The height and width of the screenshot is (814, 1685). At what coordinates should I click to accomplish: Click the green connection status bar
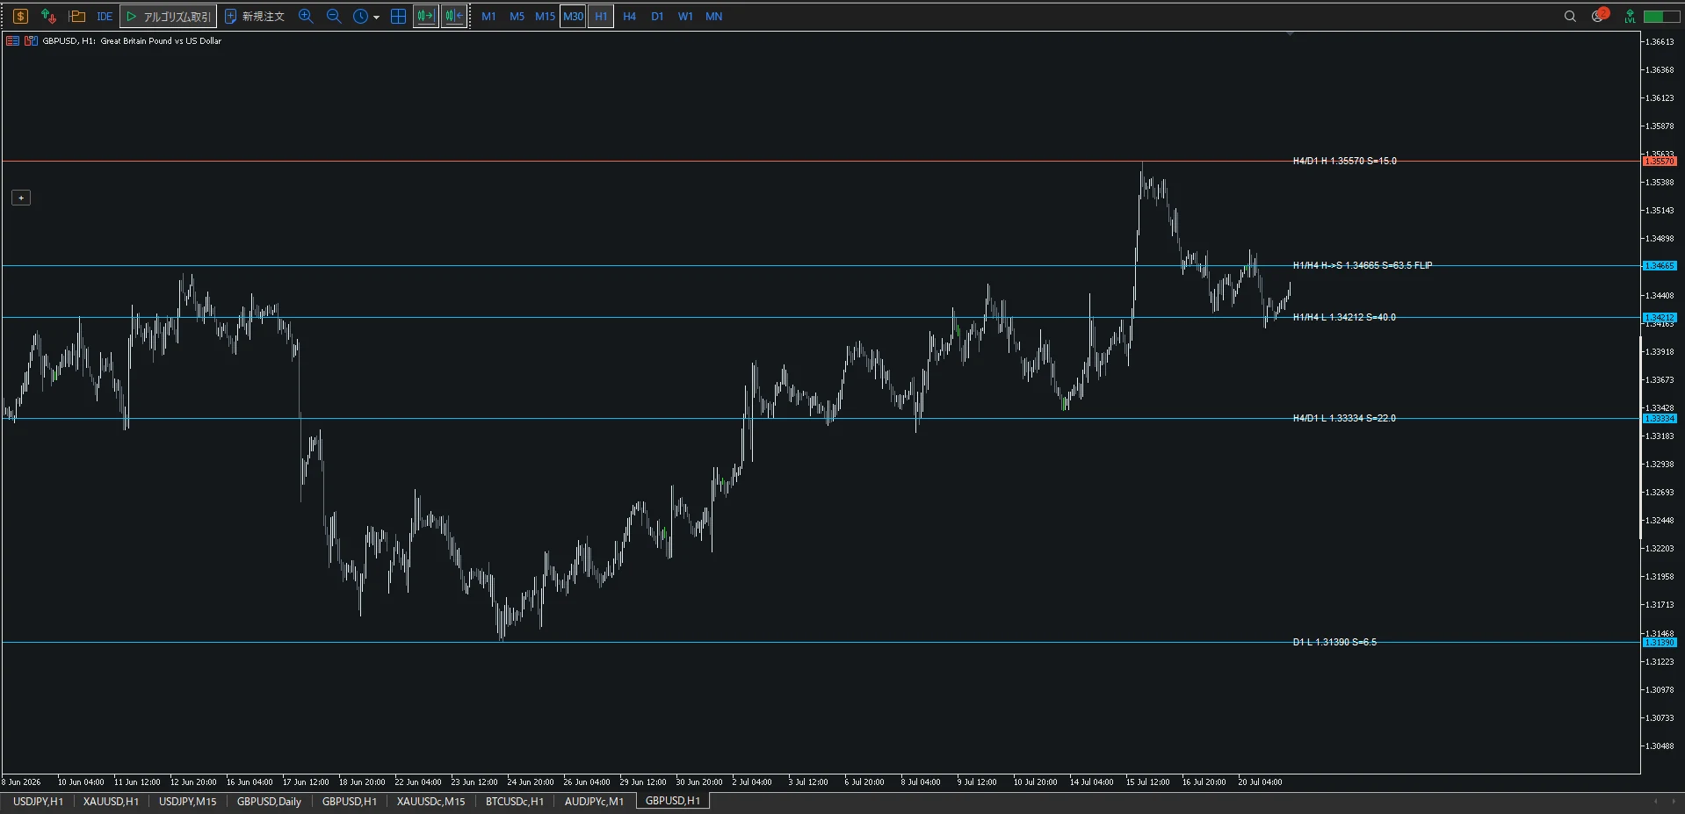(x=1661, y=16)
